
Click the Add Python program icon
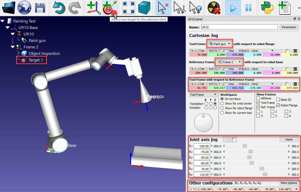[x=267, y=8]
